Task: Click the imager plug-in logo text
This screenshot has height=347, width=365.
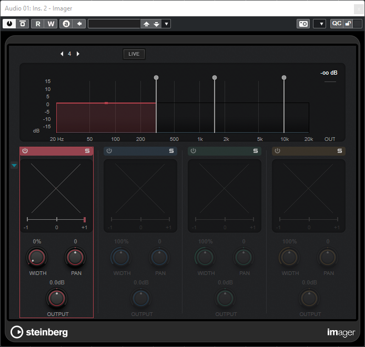Action: click(341, 332)
